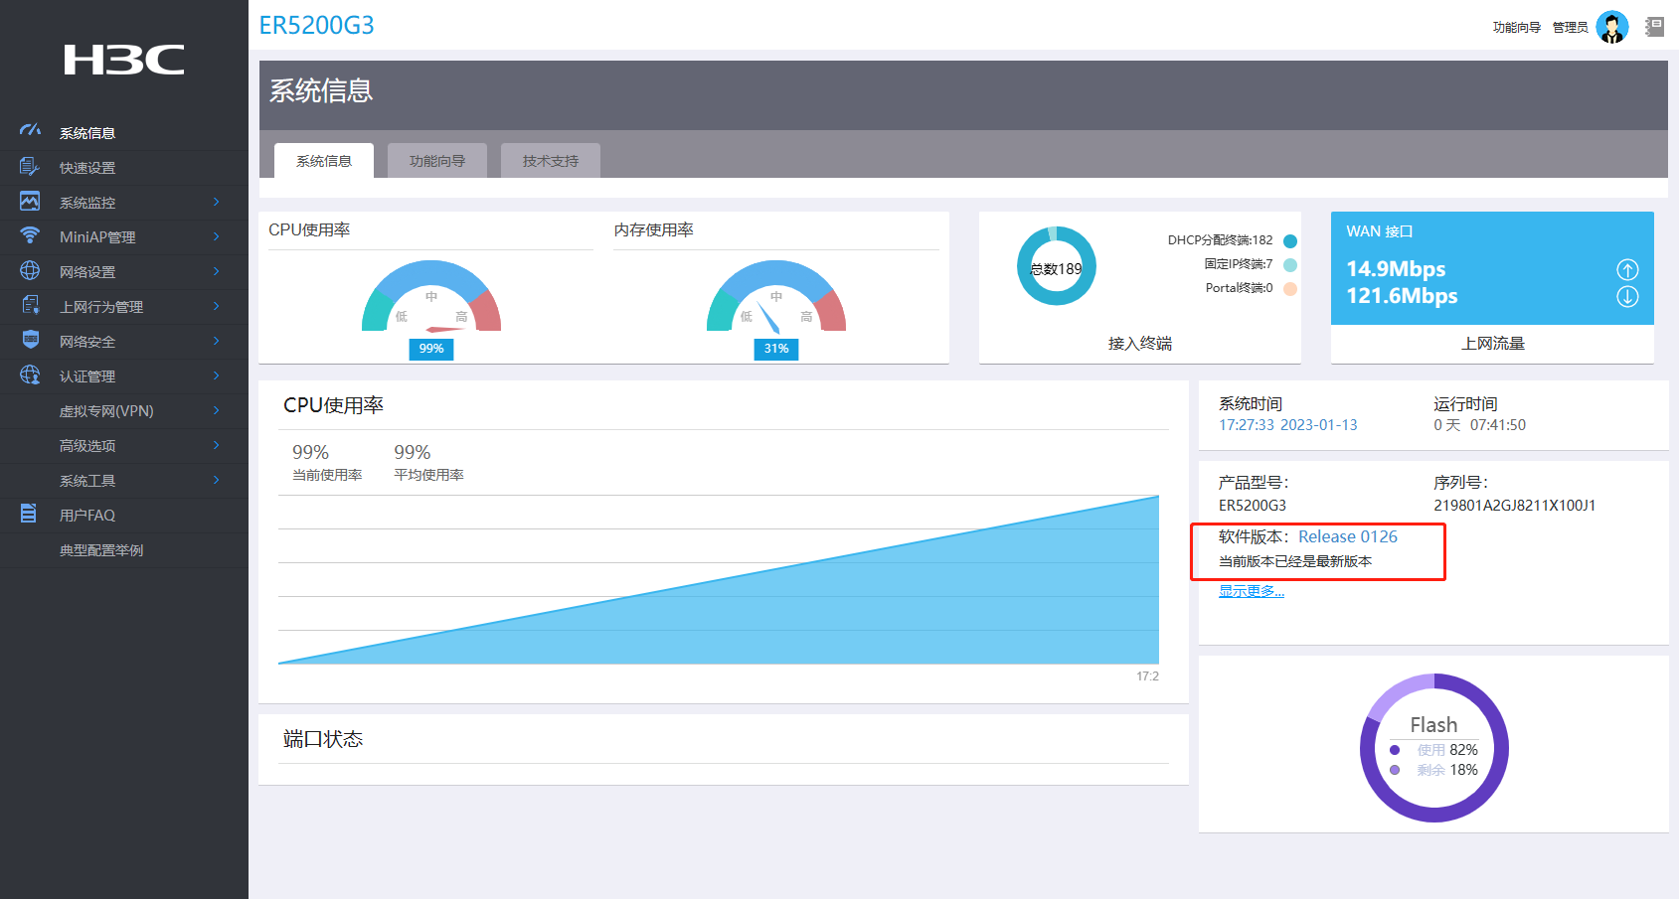
Task: Click the 系统监控 chart icon in the sidebar
Action: point(30,202)
